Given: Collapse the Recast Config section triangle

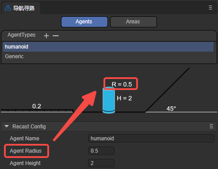Looking at the screenshot, I should pos(7,126).
